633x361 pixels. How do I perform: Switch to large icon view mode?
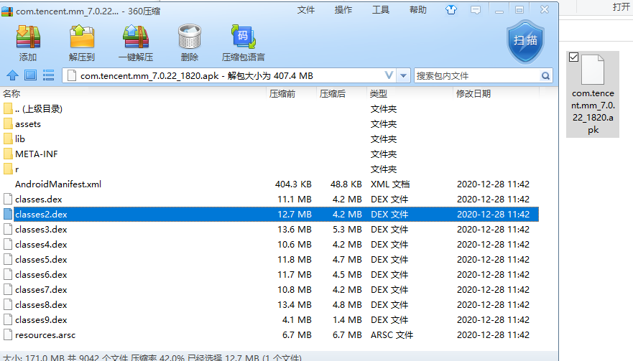(x=31, y=75)
